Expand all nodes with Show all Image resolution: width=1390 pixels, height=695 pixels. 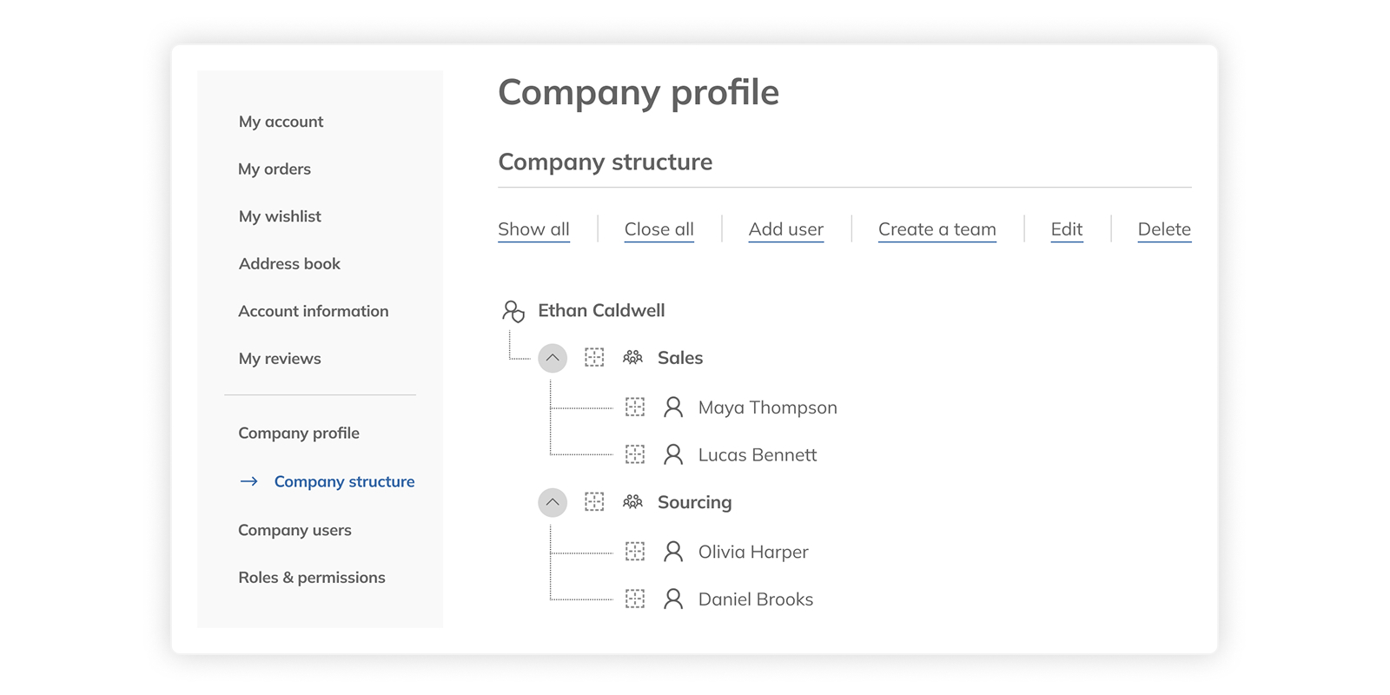533,229
